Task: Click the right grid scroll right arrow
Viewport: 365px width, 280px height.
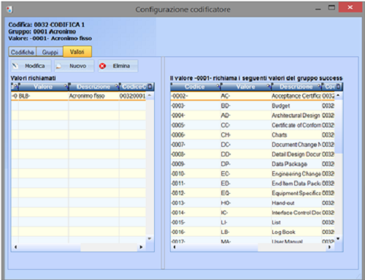Action: [329, 247]
